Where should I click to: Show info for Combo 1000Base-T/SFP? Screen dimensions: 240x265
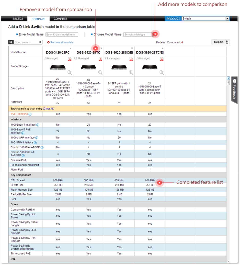(42, 148)
